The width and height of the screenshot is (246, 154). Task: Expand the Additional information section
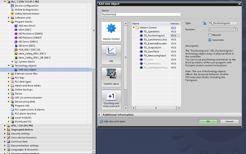click(99, 115)
